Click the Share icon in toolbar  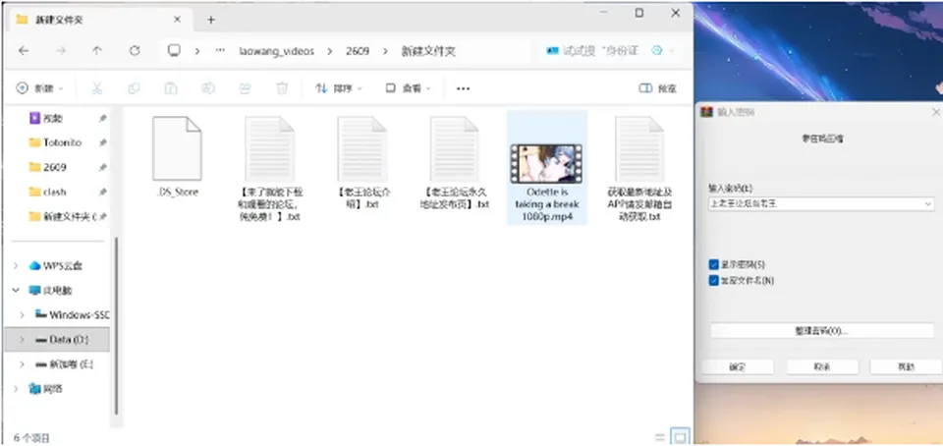245,88
